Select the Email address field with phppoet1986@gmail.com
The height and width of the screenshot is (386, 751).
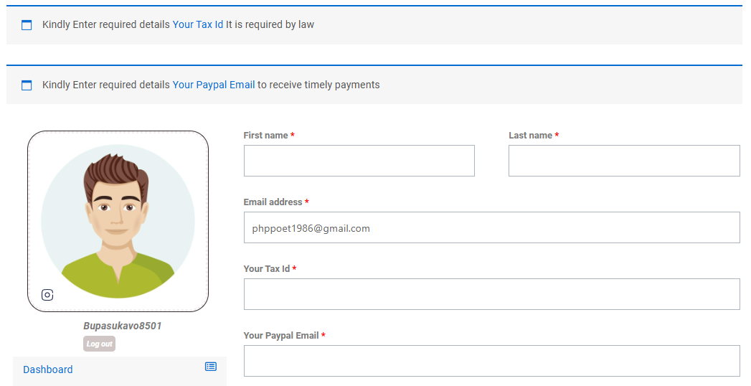[x=491, y=227]
